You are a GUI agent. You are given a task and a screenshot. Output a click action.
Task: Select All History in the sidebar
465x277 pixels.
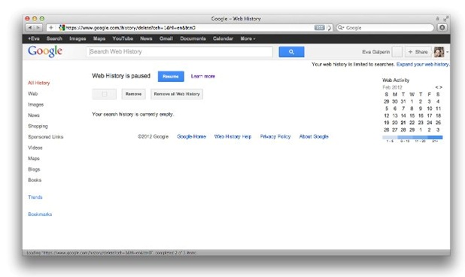point(39,83)
